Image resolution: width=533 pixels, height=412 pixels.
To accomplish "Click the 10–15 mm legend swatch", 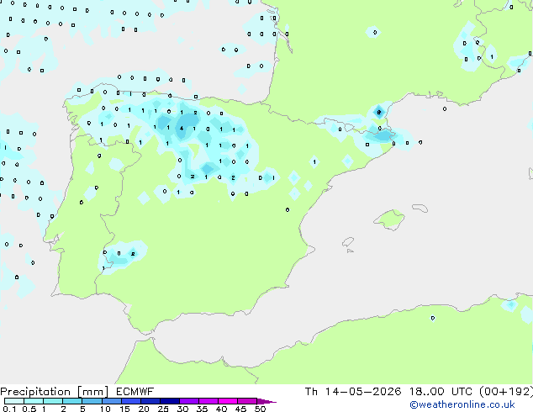I will coord(111,401).
